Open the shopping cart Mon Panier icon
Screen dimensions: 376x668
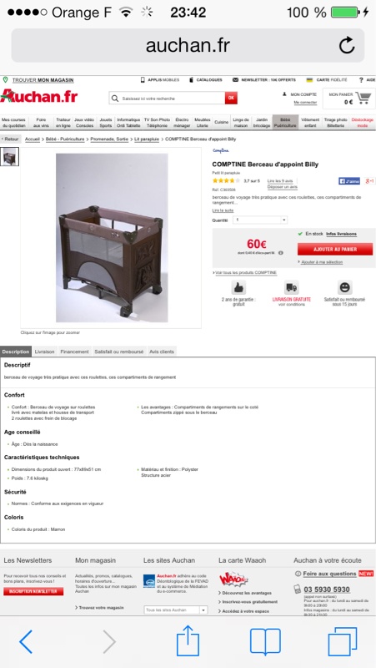tap(363, 98)
